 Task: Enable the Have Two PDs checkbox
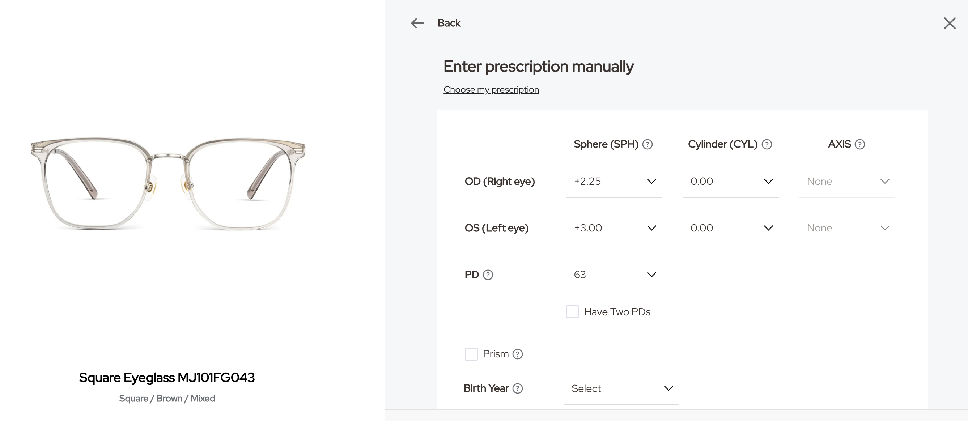(x=572, y=312)
